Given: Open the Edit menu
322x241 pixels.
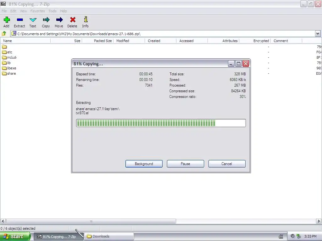Looking at the screenshot, I should tap(13, 11).
